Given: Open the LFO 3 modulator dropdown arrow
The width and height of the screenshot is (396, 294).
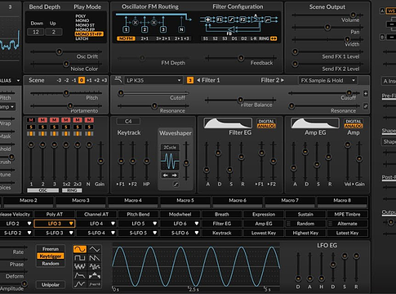Looking at the screenshot, I should (71, 224).
